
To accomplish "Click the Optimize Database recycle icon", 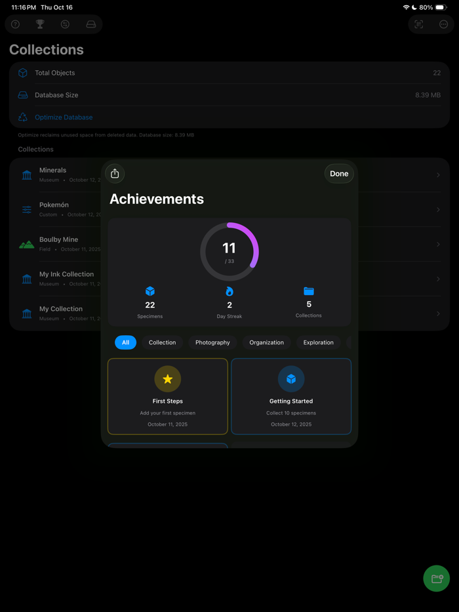I will tap(23, 117).
